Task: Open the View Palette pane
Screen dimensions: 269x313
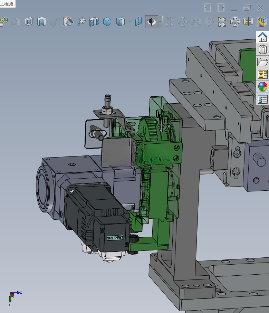Action: tap(263, 74)
